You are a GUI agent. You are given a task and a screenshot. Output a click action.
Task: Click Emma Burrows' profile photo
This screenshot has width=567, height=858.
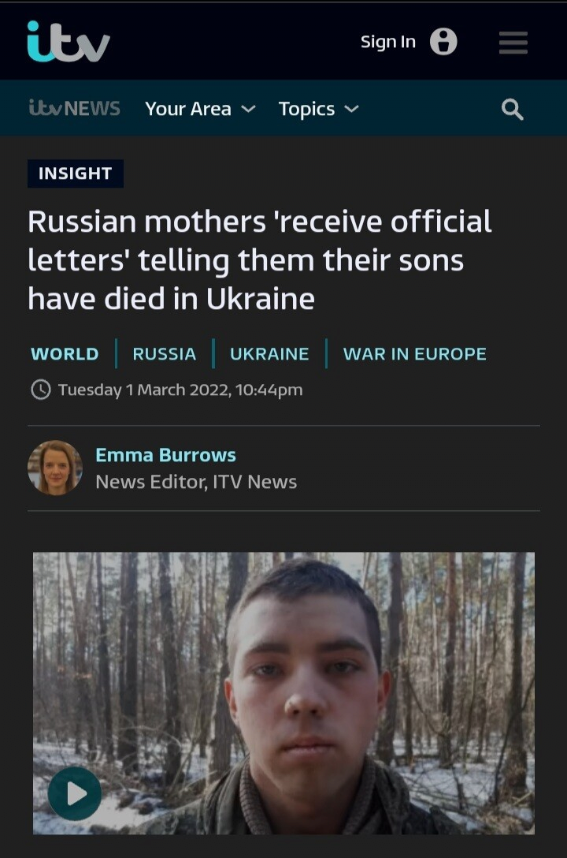click(55, 468)
